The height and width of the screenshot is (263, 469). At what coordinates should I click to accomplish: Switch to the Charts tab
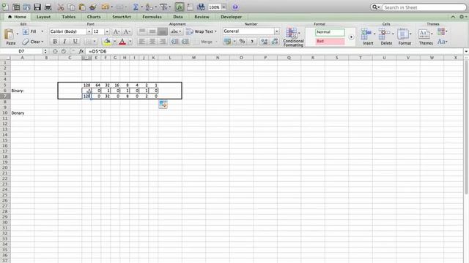tap(94, 17)
